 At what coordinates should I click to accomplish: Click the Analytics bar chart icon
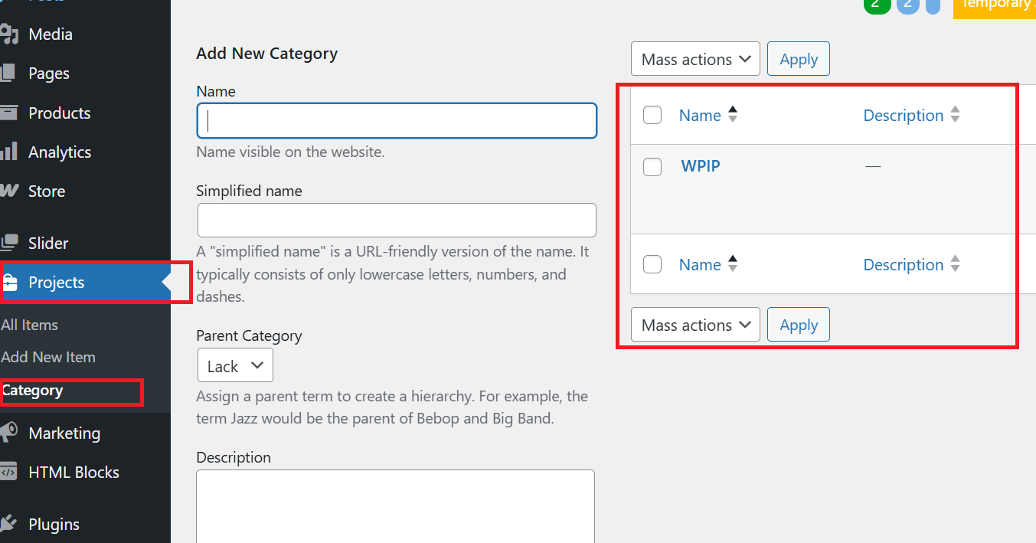tap(8, 152)
